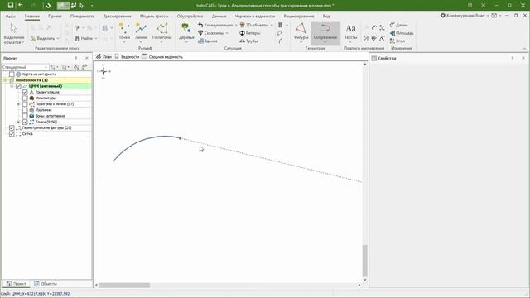Viewport: 530px width, 298px height.
Task: Click the Скважины boreholes icon
Action: point(200,33)
